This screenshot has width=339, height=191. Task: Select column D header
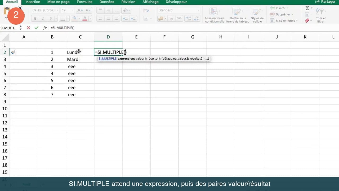tap(108, 37)
